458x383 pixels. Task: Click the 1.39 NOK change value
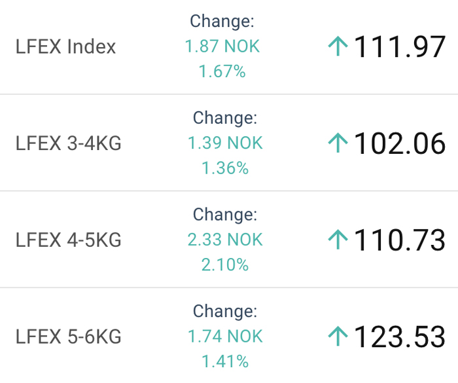(225, 143)
